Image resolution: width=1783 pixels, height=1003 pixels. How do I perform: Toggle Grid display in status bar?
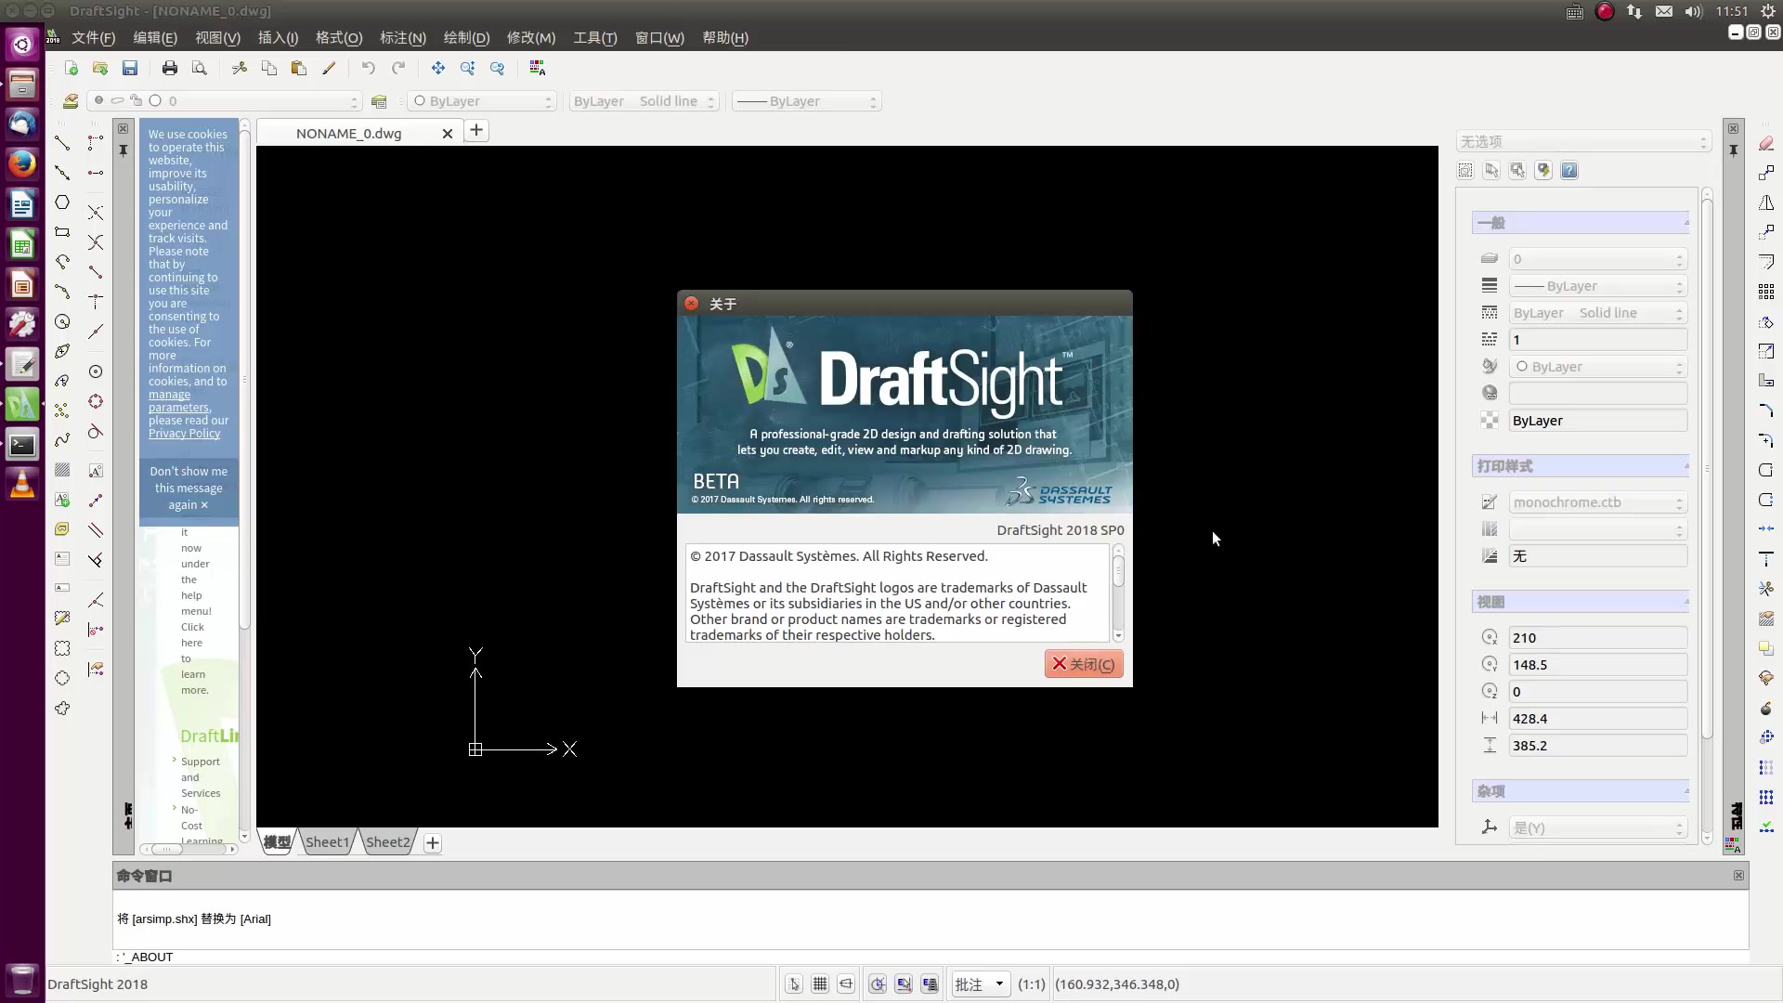coord(820,984)
